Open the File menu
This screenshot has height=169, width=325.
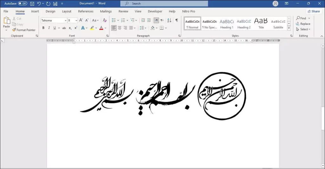(6, 11)
